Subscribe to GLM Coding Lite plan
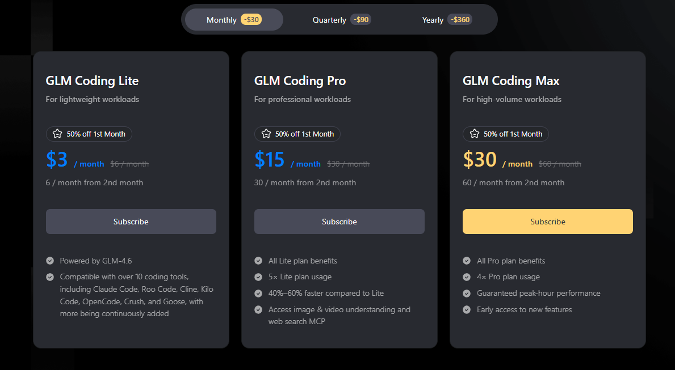675x370 pixels. [x=131, y=222]
